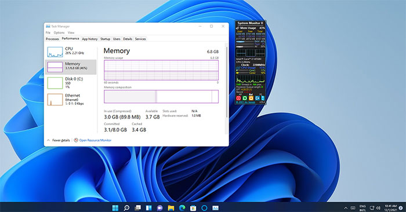
Task: Open Microsoft Store from the taskbar
Action: point(193,207)
